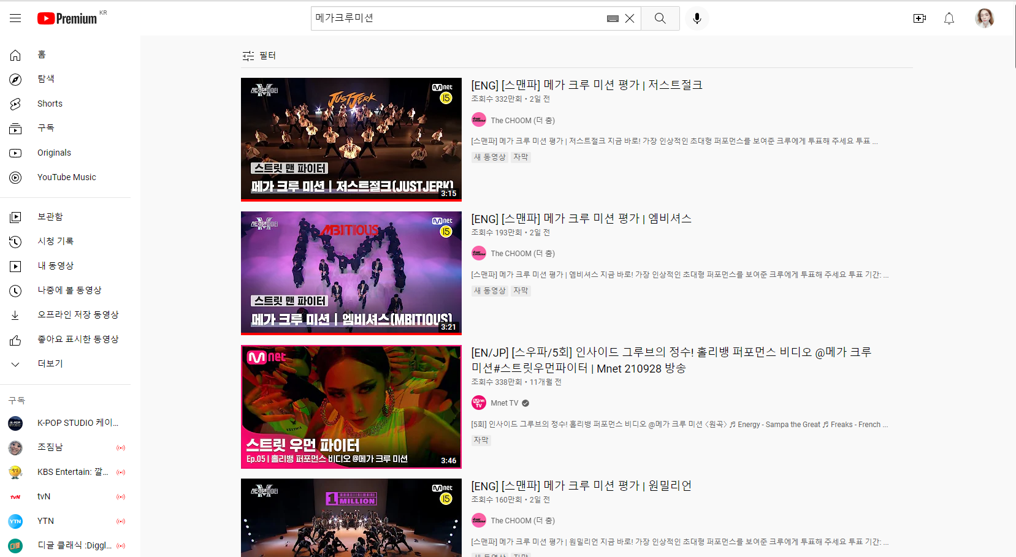Click view count 조회수 338만회 text

click(x=497, y=382)
